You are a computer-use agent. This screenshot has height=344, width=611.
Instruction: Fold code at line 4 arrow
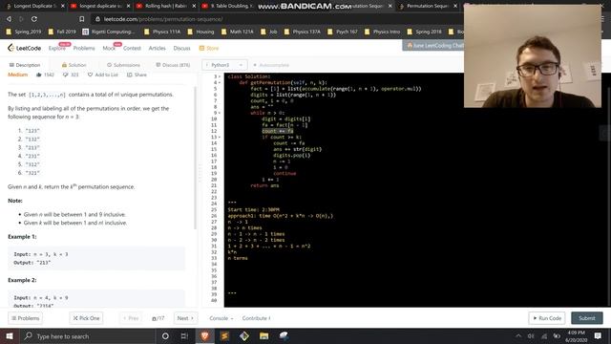(220, 82)
